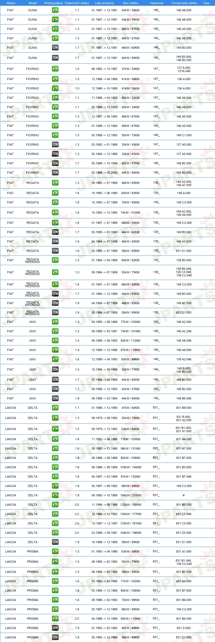Click production years 03.1982 -> 01.1988
215x642 pixels.
pos(104,145)
